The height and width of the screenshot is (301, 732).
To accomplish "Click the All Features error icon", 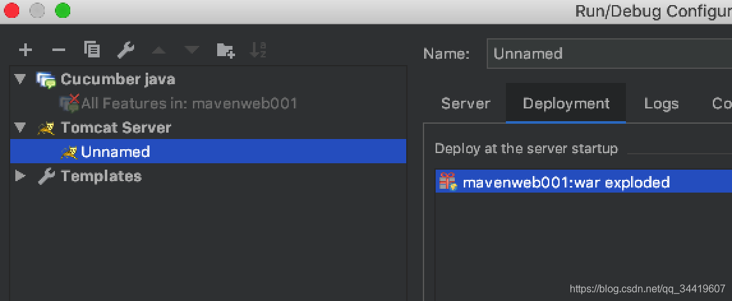I will pyautogui.click(x=70, y=103).
